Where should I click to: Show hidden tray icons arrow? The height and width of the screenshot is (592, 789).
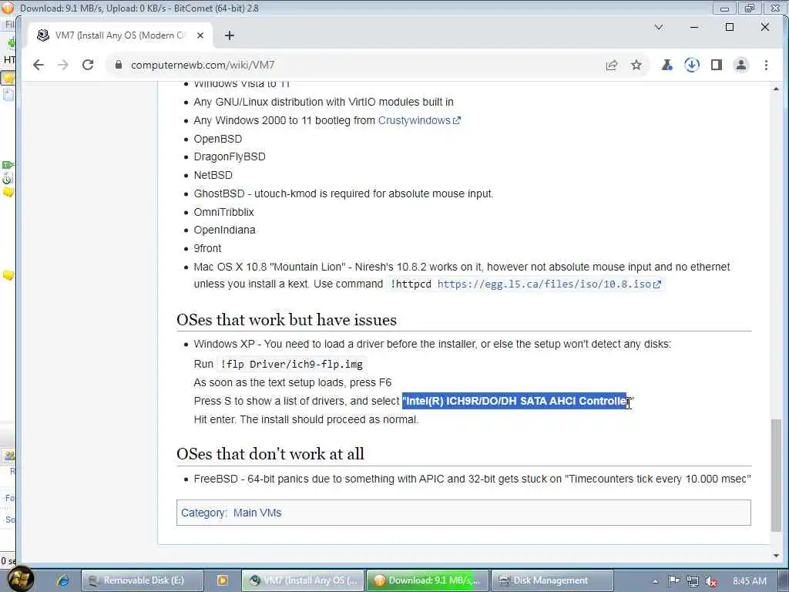tap(655, 581)
